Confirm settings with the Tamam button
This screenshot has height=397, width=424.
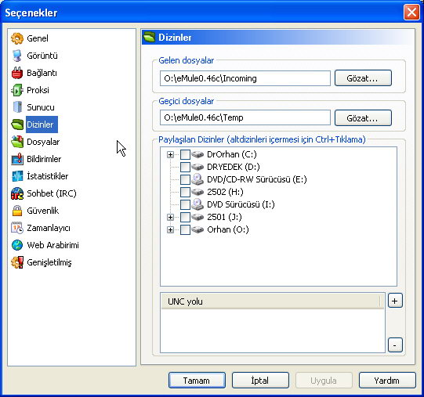[197, 381]
